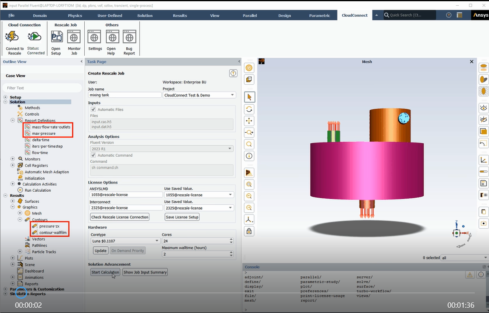This screenshot has width=489, height=313.
Task: Click the Open Setup icon
Action: [x=56, y=37]
